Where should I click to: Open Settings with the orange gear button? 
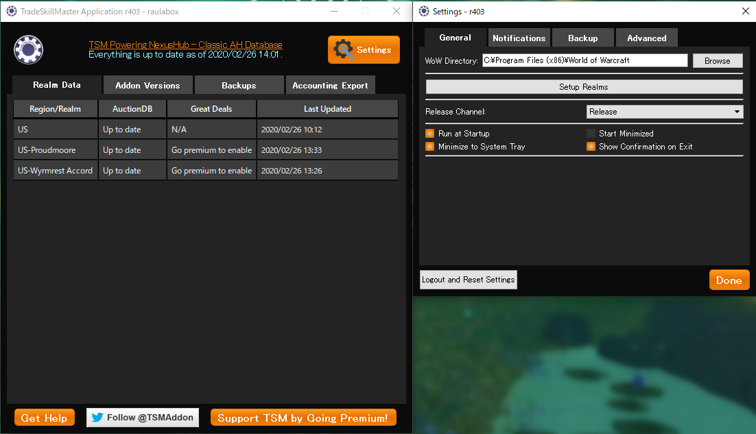364,49
